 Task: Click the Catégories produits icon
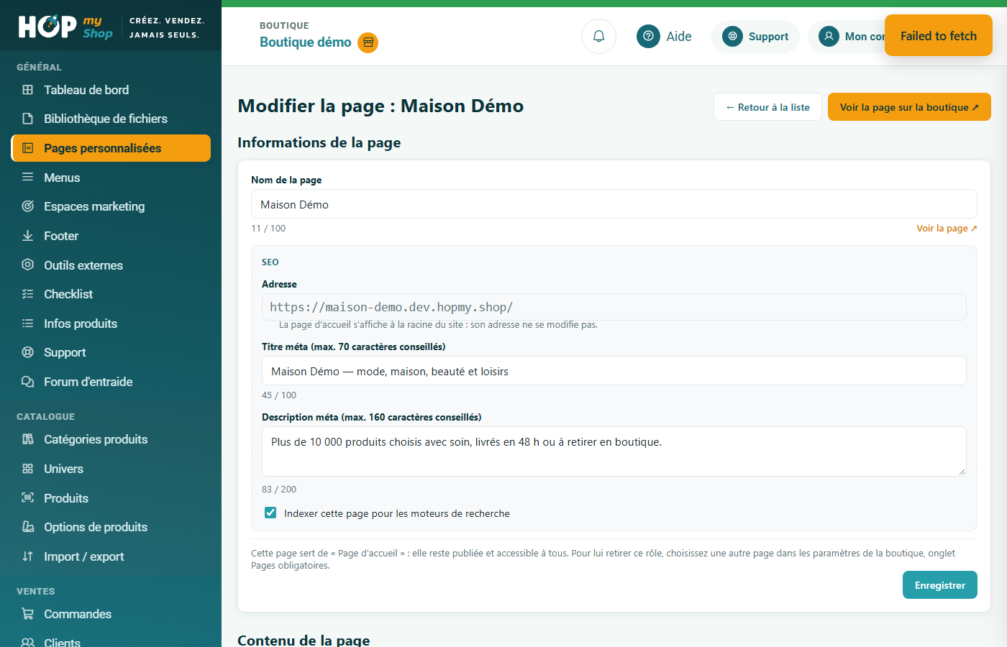click(x=28, y=439)
